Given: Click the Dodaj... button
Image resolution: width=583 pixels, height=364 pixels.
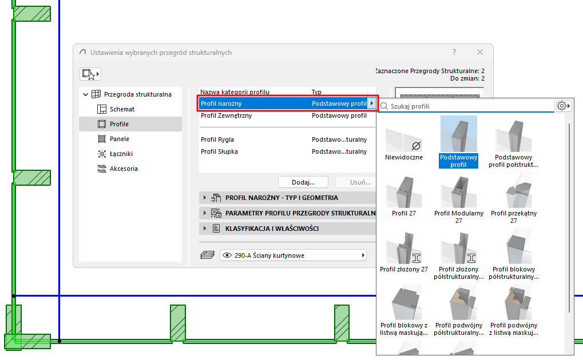Looking at the screenshot, I should coord(303,182).
